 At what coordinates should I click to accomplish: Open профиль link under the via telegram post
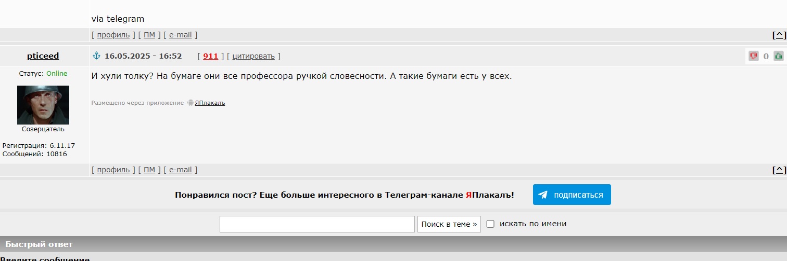[x=113, y=35]
